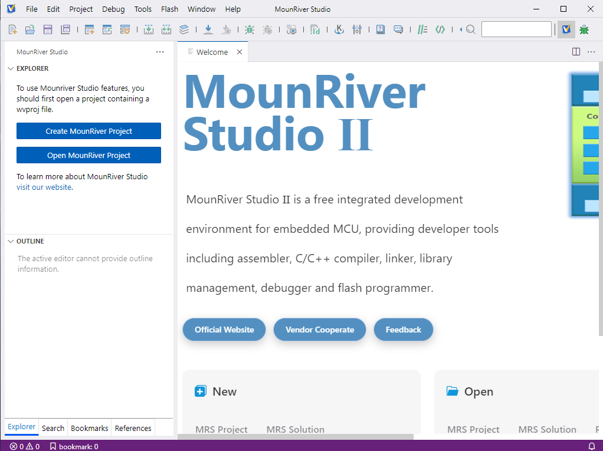Click the Help book toolbar icon with question mark
Screen dimensions: 603x451
381,29
